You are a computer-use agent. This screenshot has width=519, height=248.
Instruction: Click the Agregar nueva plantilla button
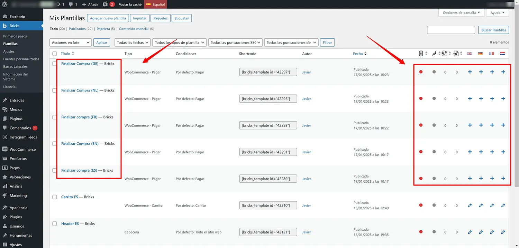(108, 18)
